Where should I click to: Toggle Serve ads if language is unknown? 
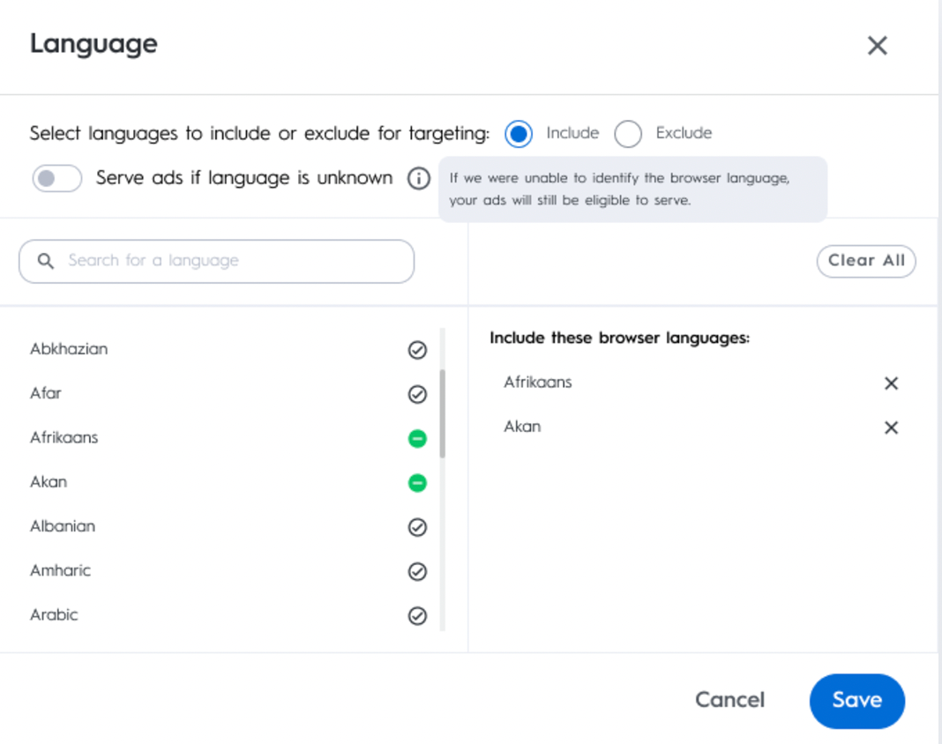tap(57, 179)
